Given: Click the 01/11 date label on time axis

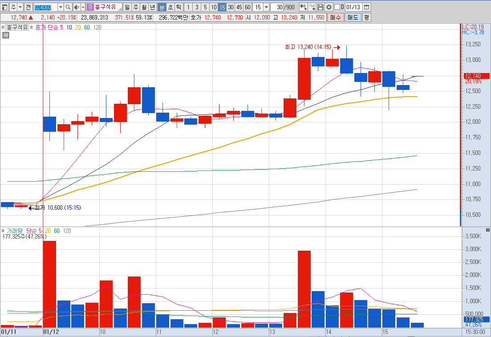Looking at the screenshot, I should [8, 332].
